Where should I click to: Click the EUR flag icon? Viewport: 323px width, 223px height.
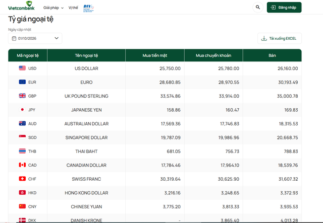point(22,82)
